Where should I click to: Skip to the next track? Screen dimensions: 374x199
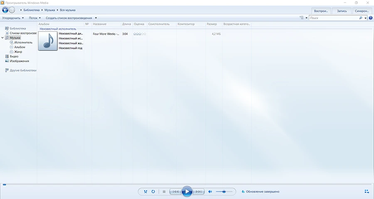(199, 192)
